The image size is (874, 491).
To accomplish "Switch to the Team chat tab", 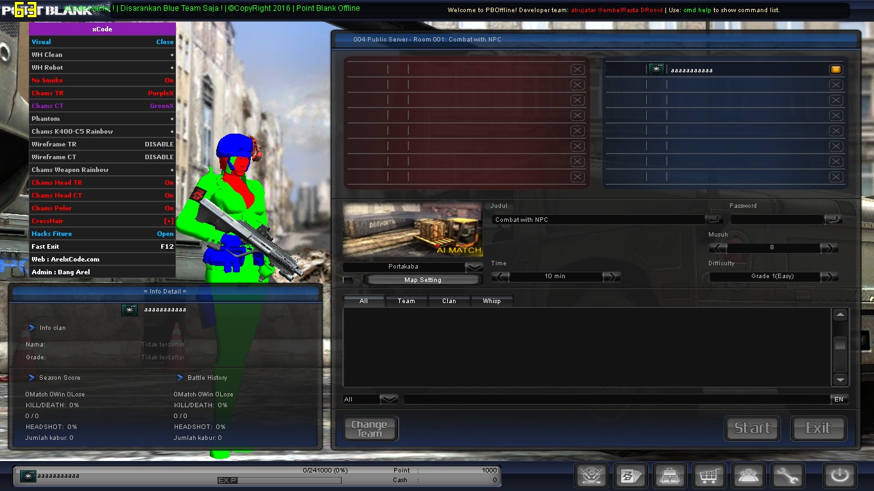I will click(x=406, y=300).
